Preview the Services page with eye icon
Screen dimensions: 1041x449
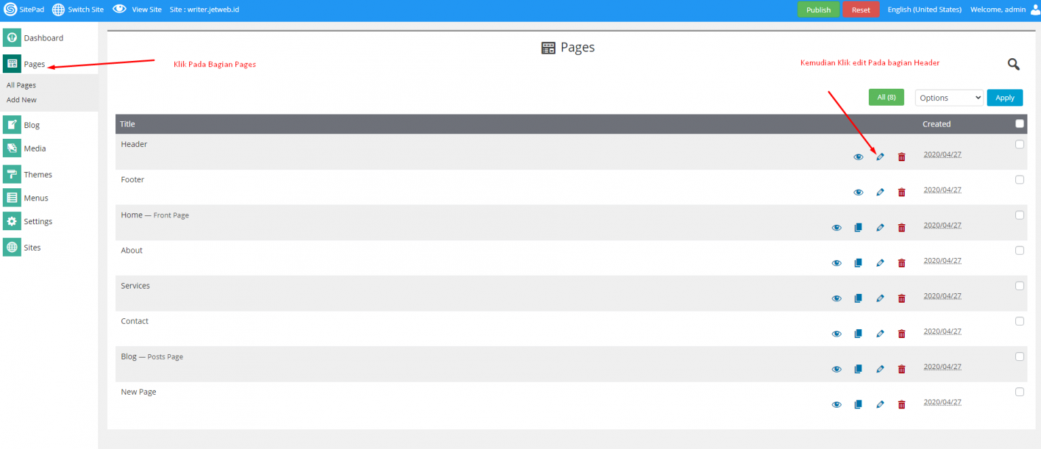pos(836,298)
